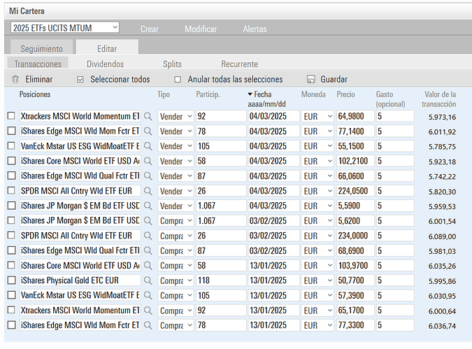Check the SPDR MSCI All Cntry Compra row
Screen dimensions: 472x349
click(11, 235)
